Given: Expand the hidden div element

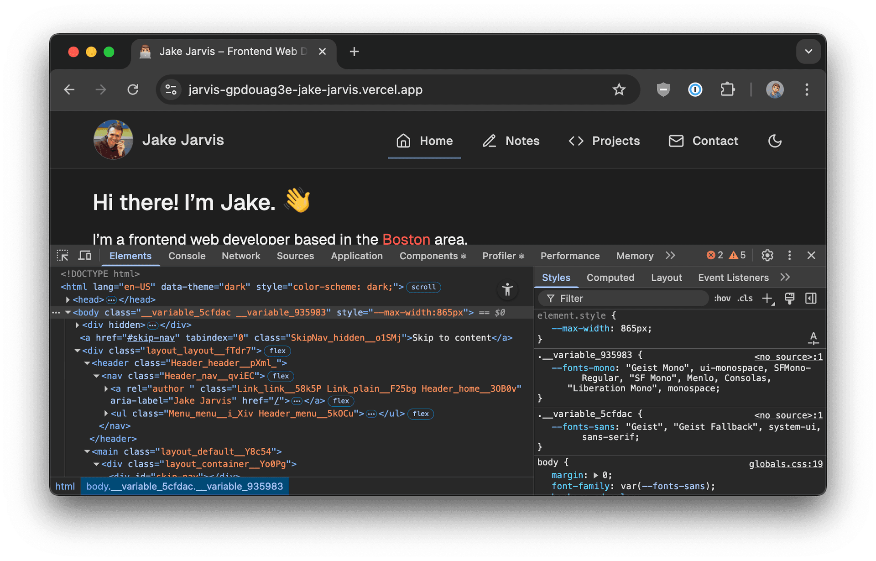Looking at the screenshot, I should (77, 325).
